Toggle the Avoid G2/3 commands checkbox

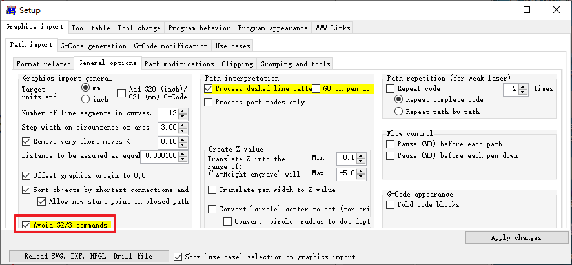26,225
